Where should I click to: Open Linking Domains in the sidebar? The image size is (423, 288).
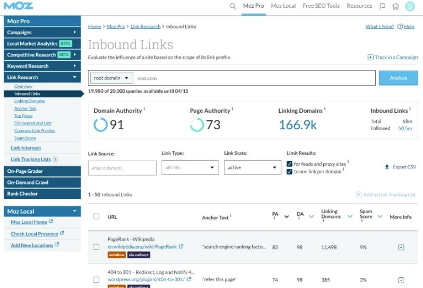[x=30, y=101]
